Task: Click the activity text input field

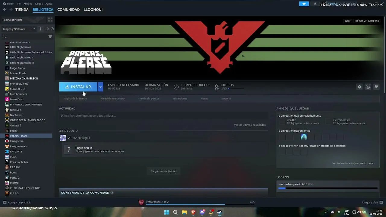Action: (163, 115)
